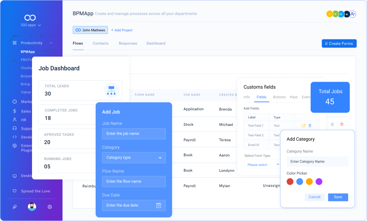This screenshot has width=367, height=221.
Task: Click the Add Project link
Action: click(121, 30)
